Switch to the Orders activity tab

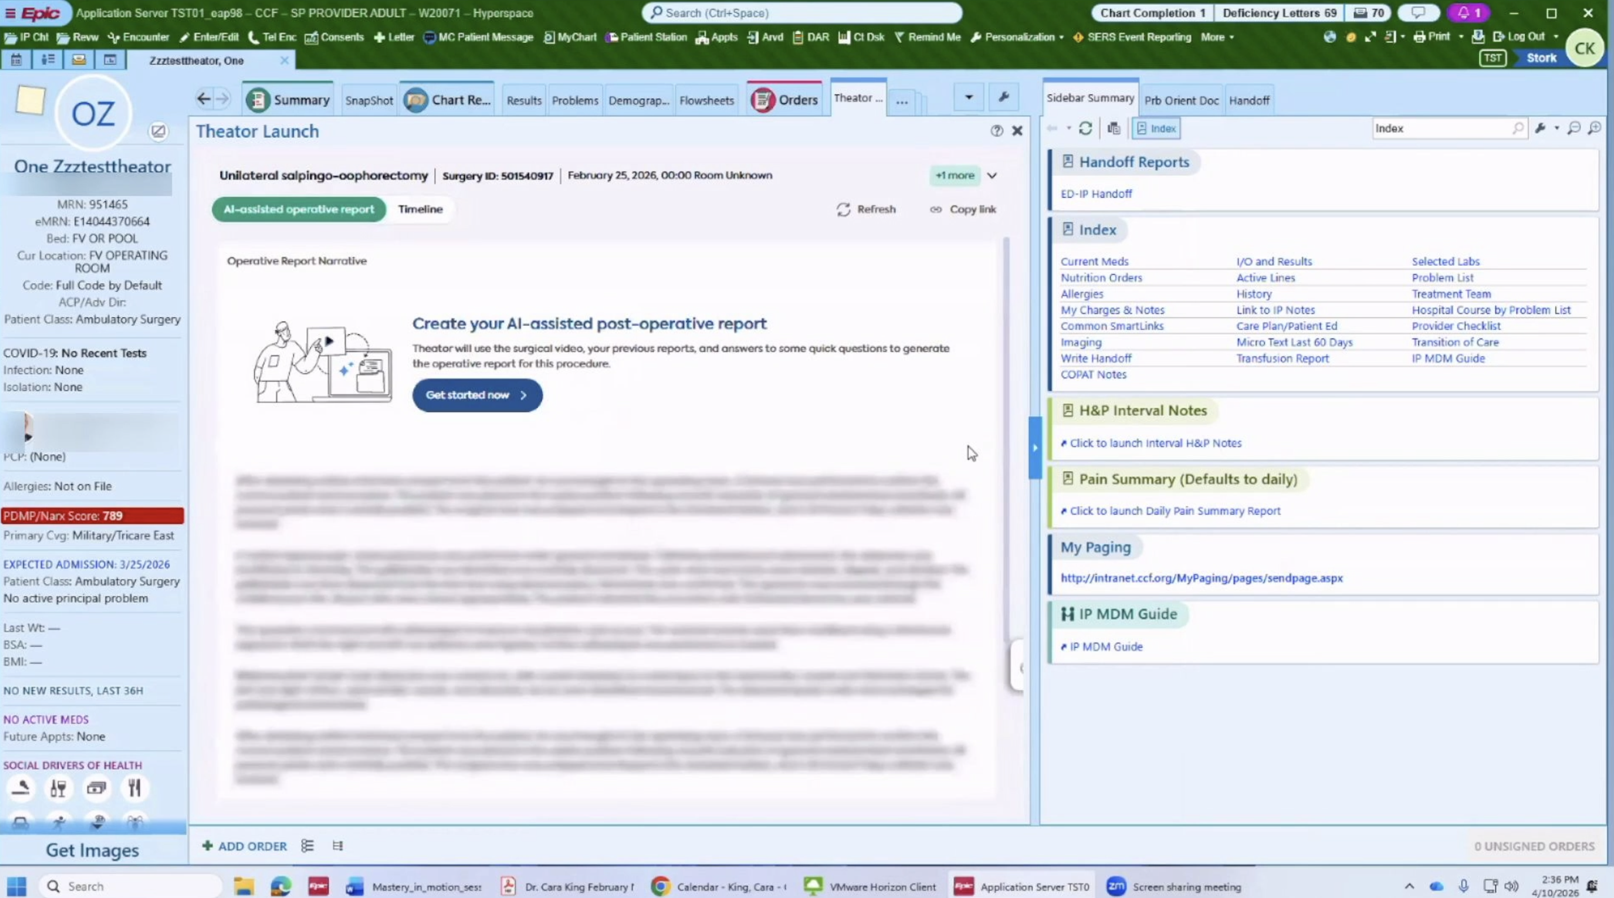(x=785, y=100)
